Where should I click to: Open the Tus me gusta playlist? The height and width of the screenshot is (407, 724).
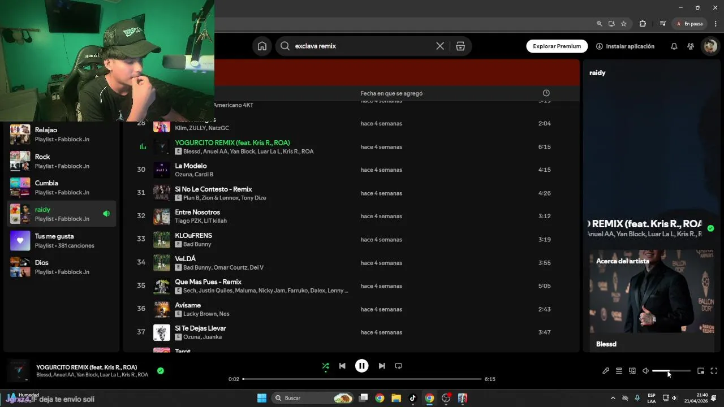pyautogui.click(x=61, y=240)
